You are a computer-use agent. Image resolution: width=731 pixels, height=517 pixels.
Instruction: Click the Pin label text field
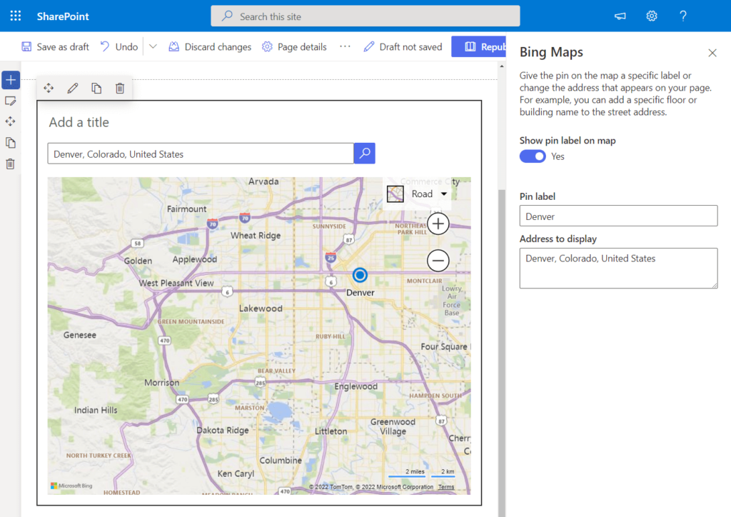[x=619, y=216]
